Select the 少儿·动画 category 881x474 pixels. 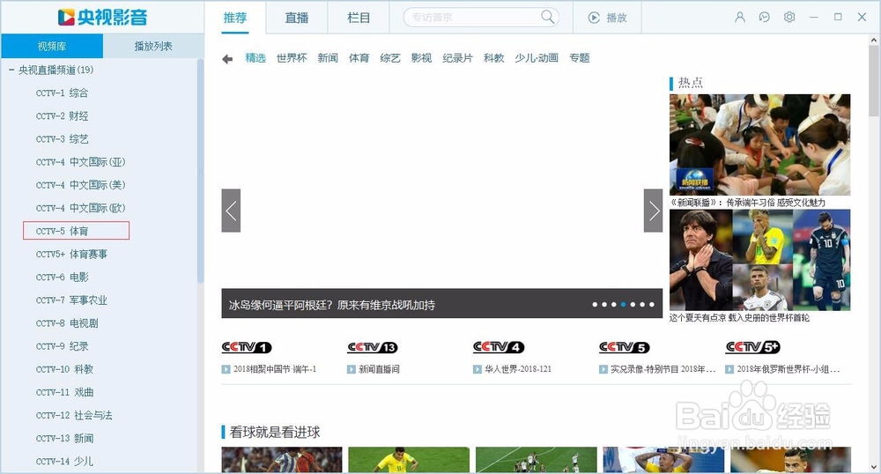tap(537, 58)
